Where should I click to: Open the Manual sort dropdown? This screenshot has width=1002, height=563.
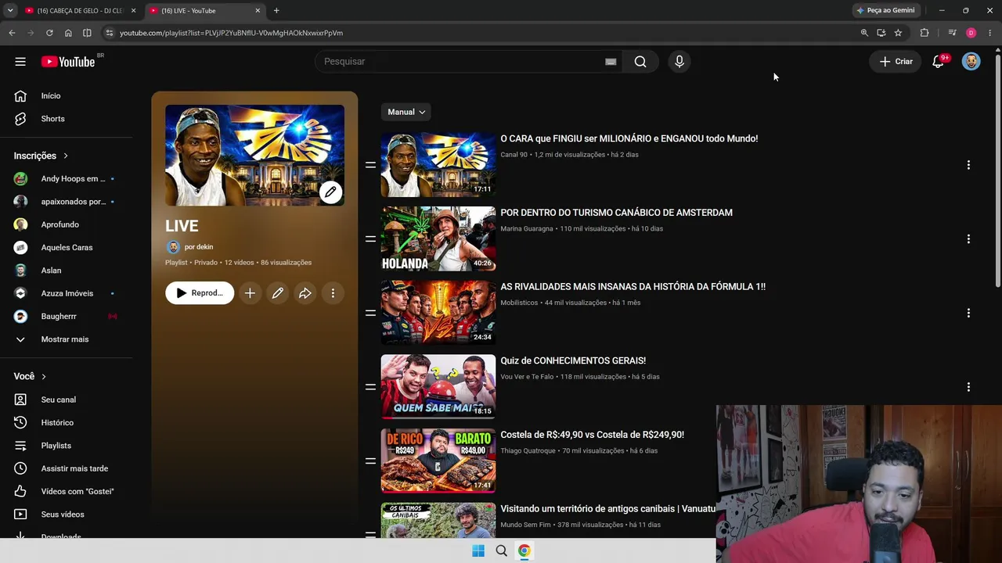point(406,112)
